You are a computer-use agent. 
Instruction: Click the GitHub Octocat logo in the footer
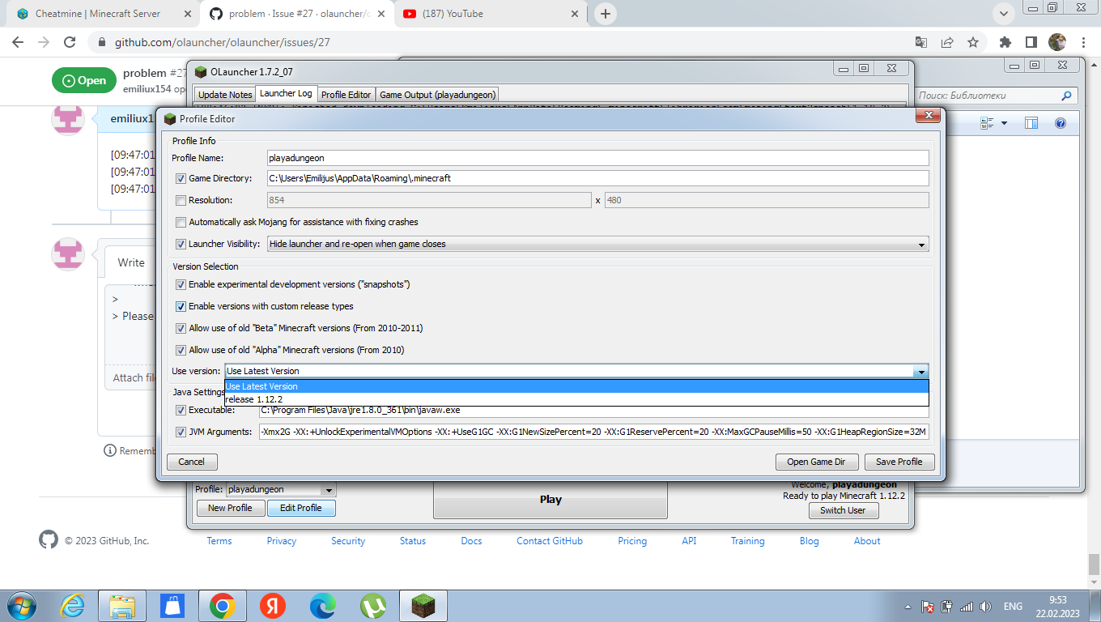[49, 540]
